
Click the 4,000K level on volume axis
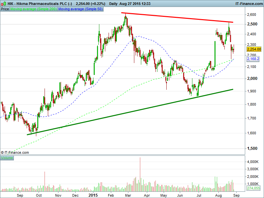click(253, 162)
